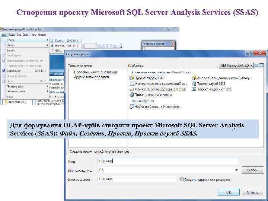Screen dimensions: 268x201
Task: Click the Web-site icon in the Создать submenu
Action: pos(52,46)
